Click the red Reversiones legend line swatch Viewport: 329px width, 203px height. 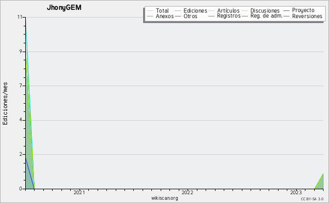pyautogui.click(x=286, y=16)
